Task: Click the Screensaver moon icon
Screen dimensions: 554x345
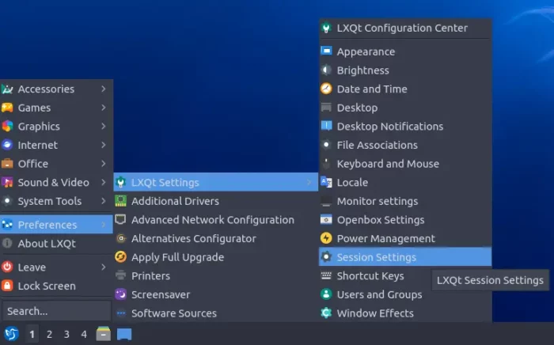Action: (121, 294)
